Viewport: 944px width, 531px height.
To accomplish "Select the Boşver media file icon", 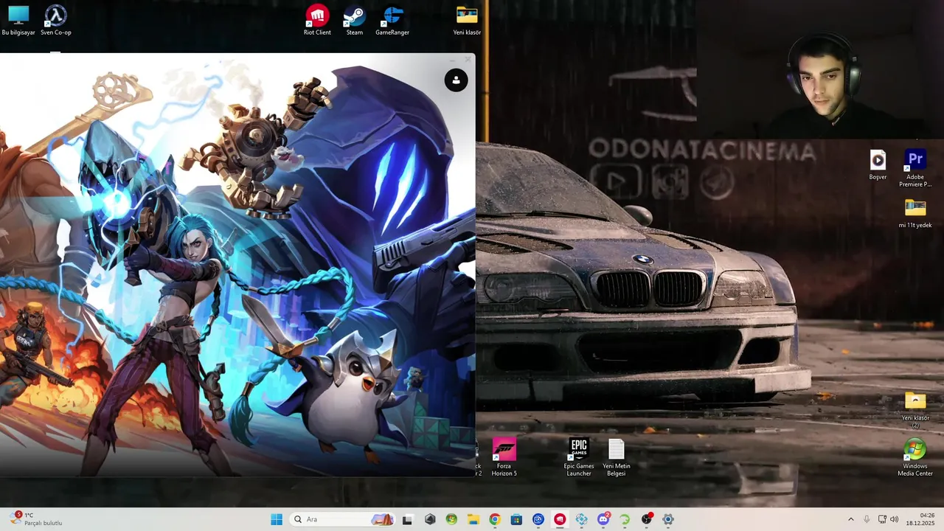I will [878, 165].
